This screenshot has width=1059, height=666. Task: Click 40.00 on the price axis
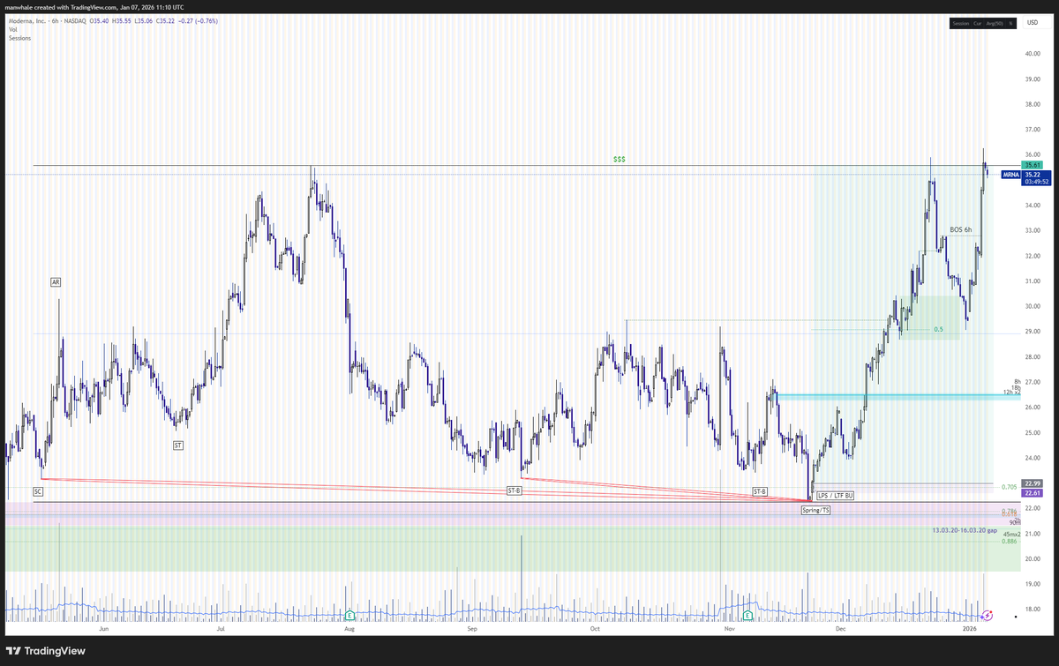pyautogui.click(x=1034, y=53)
